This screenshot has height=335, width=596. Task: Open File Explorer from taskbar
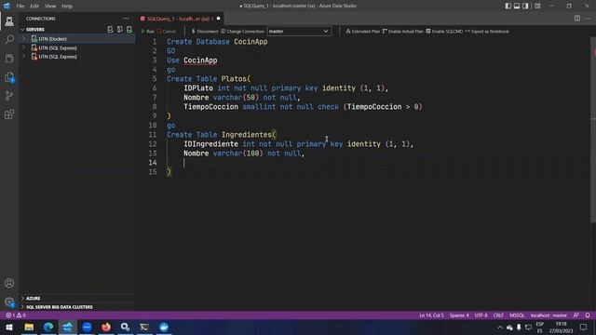29,327
